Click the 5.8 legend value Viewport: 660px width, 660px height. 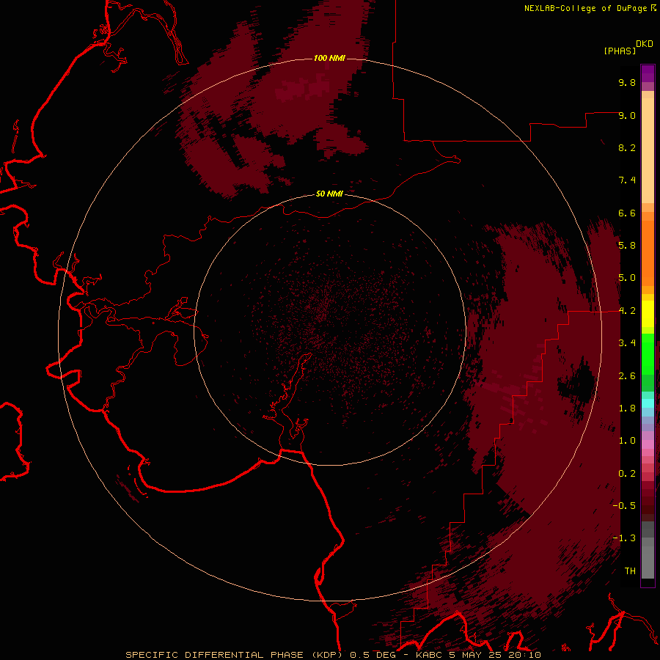[627, 246]
